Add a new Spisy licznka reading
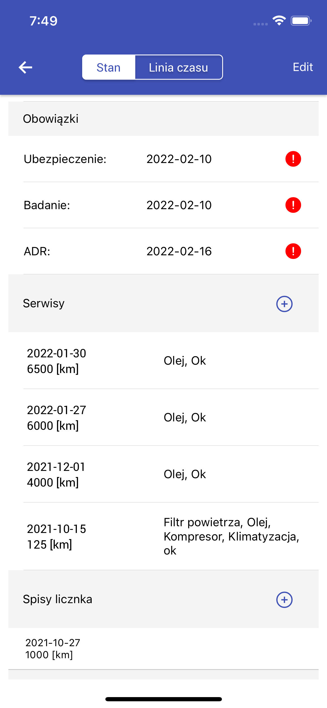 click(284, 600)
